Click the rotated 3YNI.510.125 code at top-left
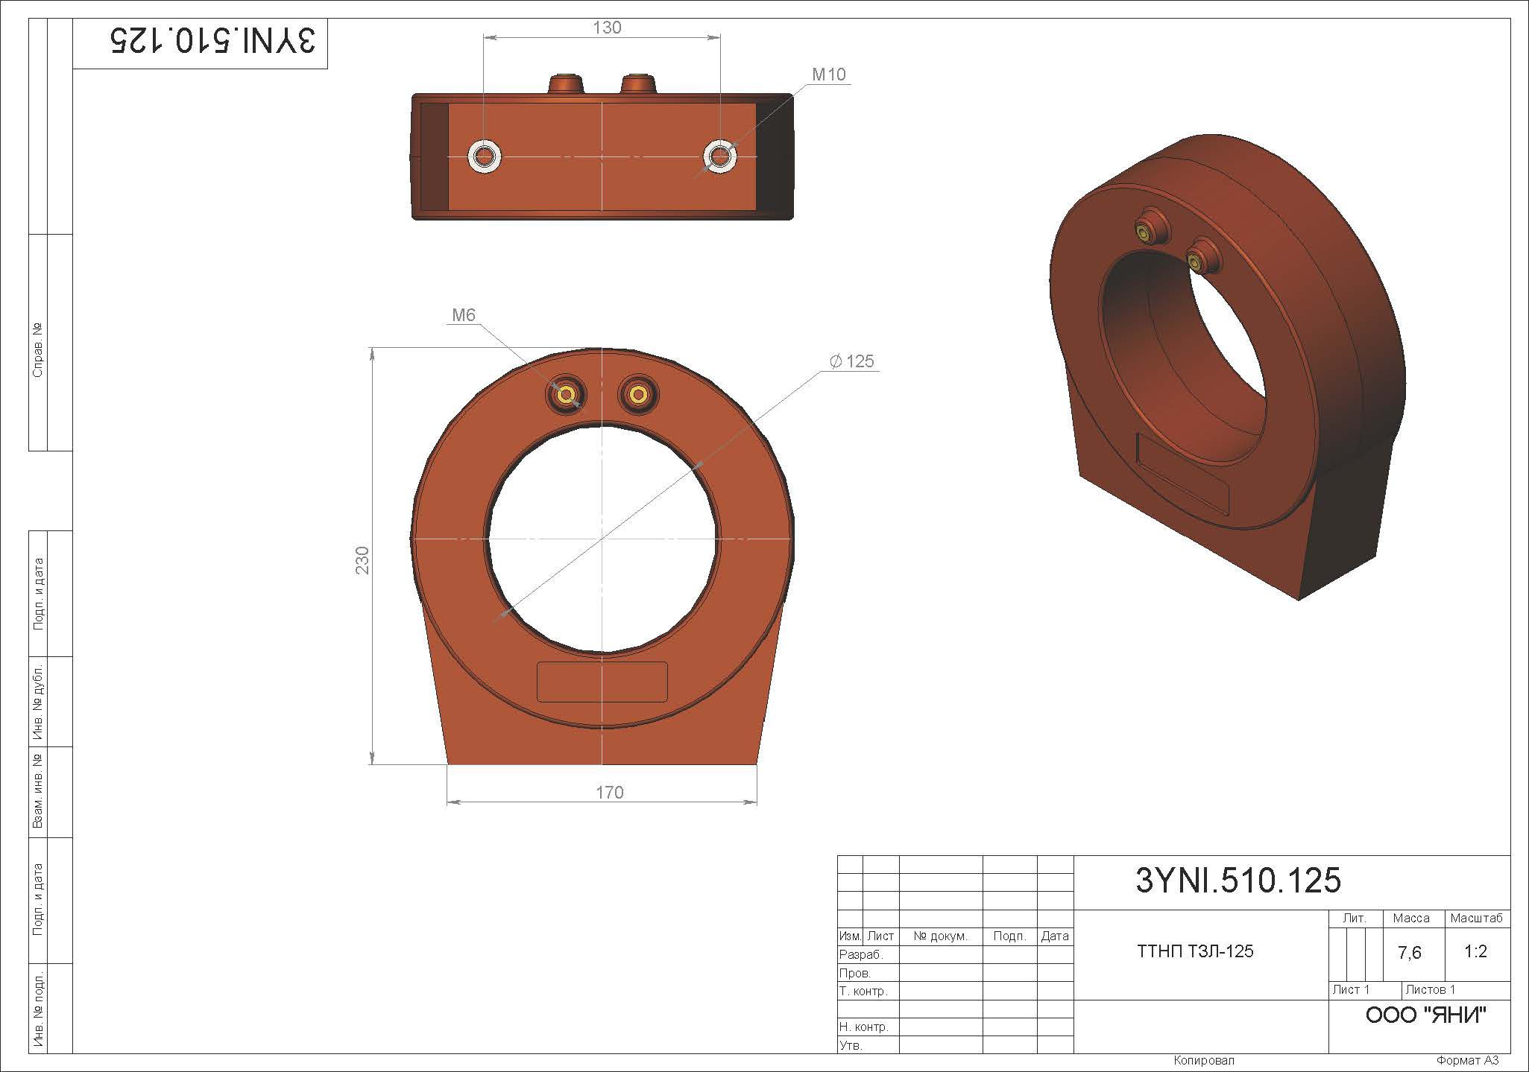Image resolution: width=1529 pixels, height=1072 pixels. pyautogui.click(x=212, y=42)
